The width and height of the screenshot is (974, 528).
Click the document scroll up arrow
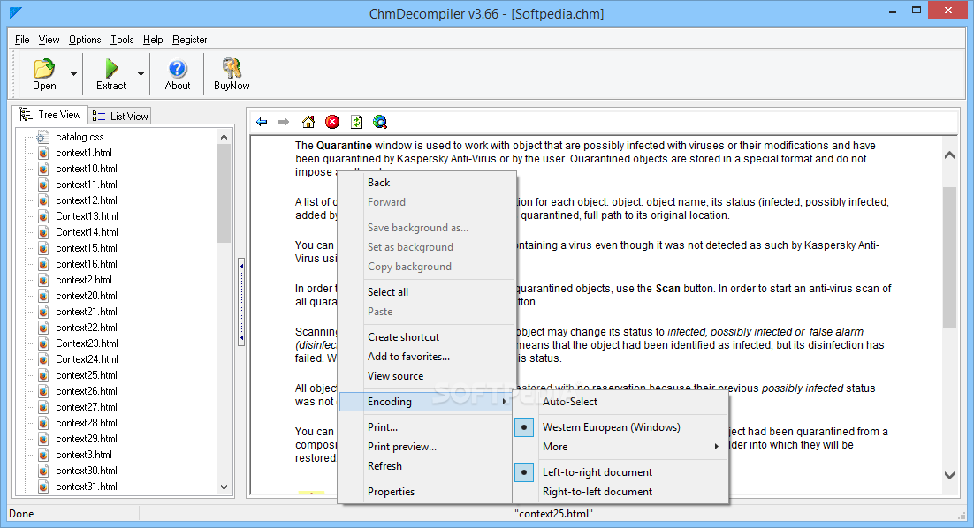pyautogui.click(x=949, y=155)
